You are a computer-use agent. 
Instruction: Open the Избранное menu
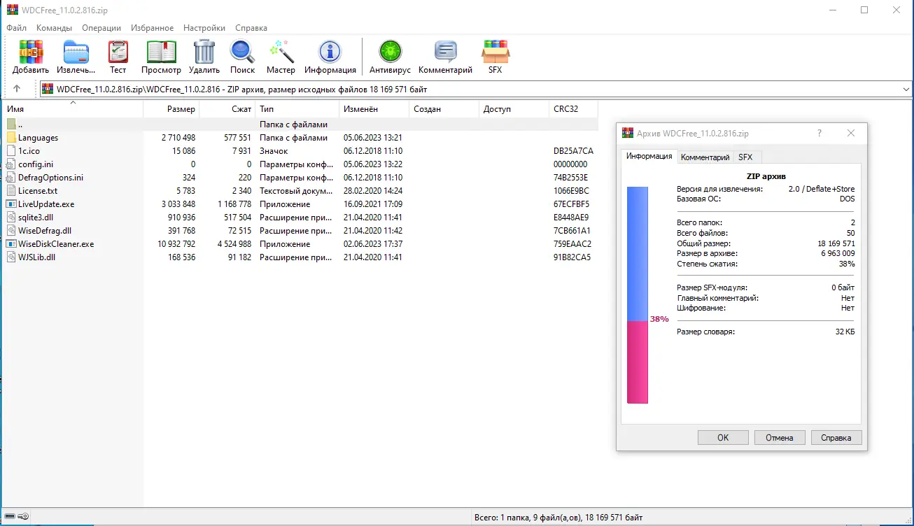[x=152, y=28]
